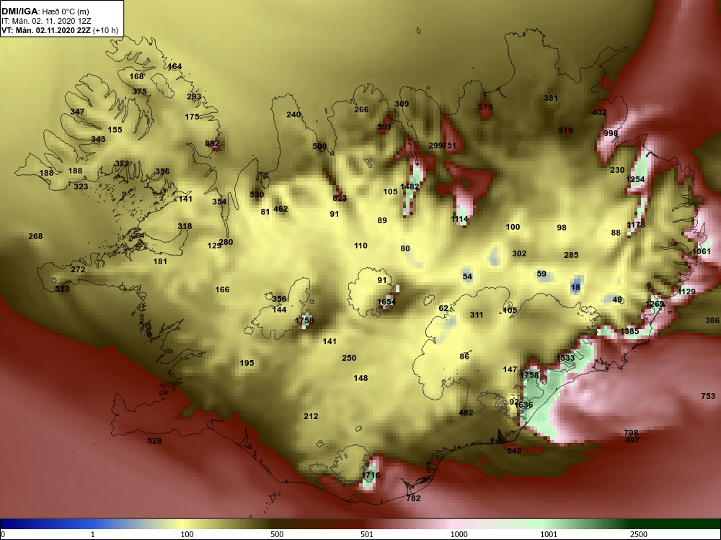Click the '528' value offshore southwest
The height and width of the screenshot is (540, 721).
coord(154,441)
